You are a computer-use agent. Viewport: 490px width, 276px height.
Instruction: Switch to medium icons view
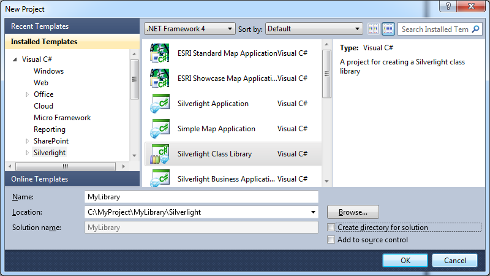[388, 29]
